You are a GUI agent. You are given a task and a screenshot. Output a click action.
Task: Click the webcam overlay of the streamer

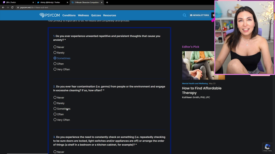tap(244, 37)
